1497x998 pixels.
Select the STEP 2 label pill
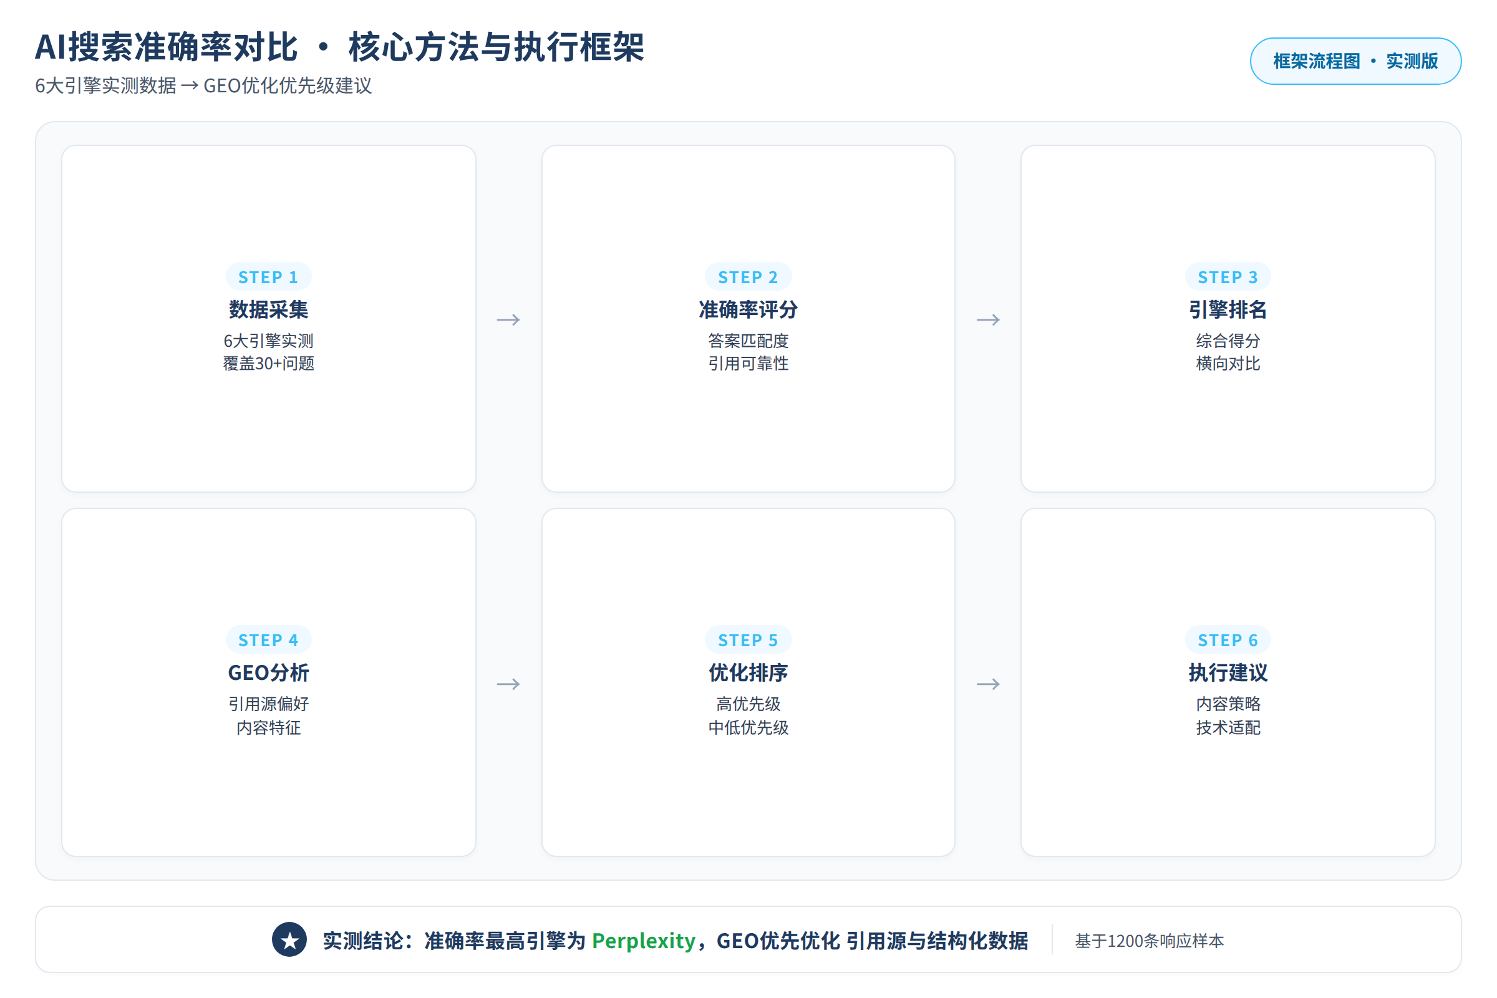coord(748,277)
